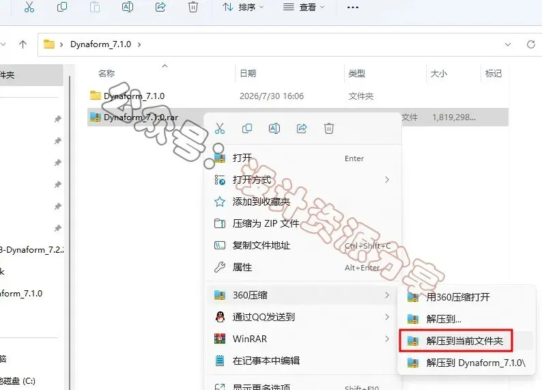This screenshot has height=390, width=542.
Task: Click Share icon in context menu
Action: tap(302, 128)
